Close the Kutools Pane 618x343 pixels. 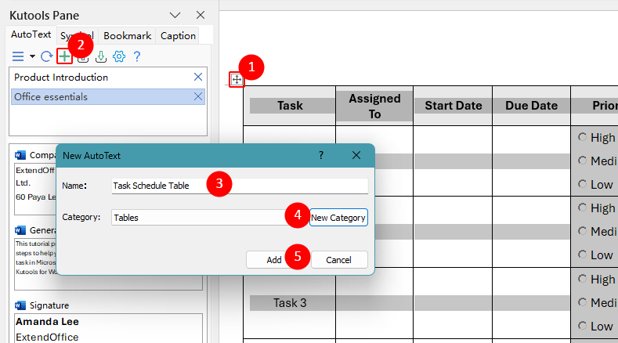click(201, 15)
